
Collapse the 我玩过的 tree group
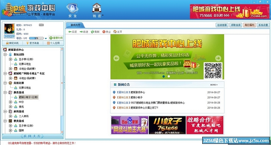[x=5, y=55]
